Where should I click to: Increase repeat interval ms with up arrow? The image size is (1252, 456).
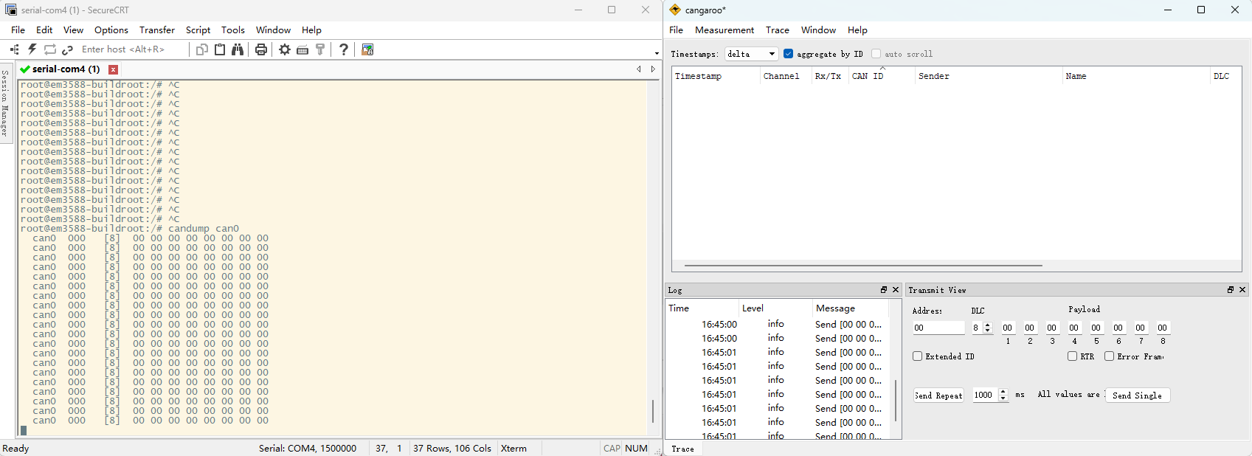[x=1003, y=392]
